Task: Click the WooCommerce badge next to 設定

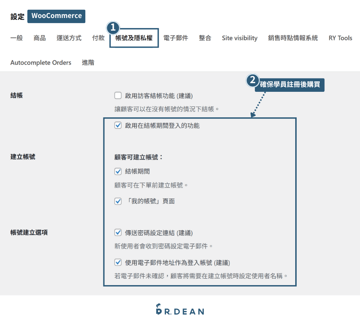Action: point(56,16)
